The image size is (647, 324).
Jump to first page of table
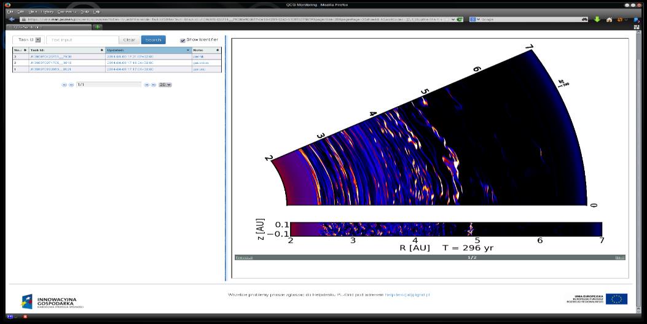tap(64, 85)
